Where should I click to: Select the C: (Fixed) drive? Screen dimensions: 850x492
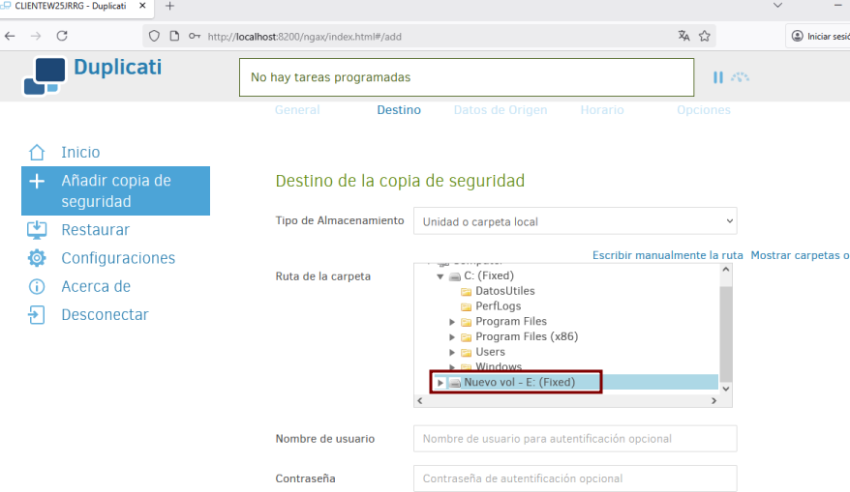[x=489, y=275]
